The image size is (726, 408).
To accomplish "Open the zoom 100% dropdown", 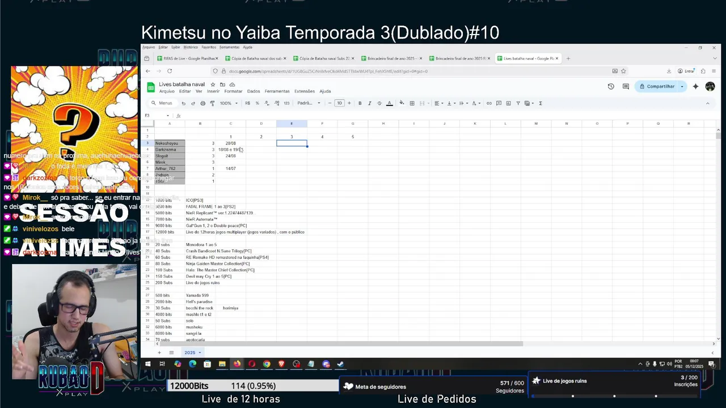I will [x=228, y=103].
